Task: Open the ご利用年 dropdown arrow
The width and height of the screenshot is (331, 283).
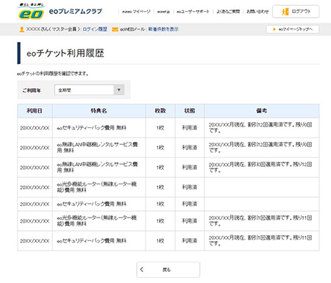Action: click(x=119, y=90)
